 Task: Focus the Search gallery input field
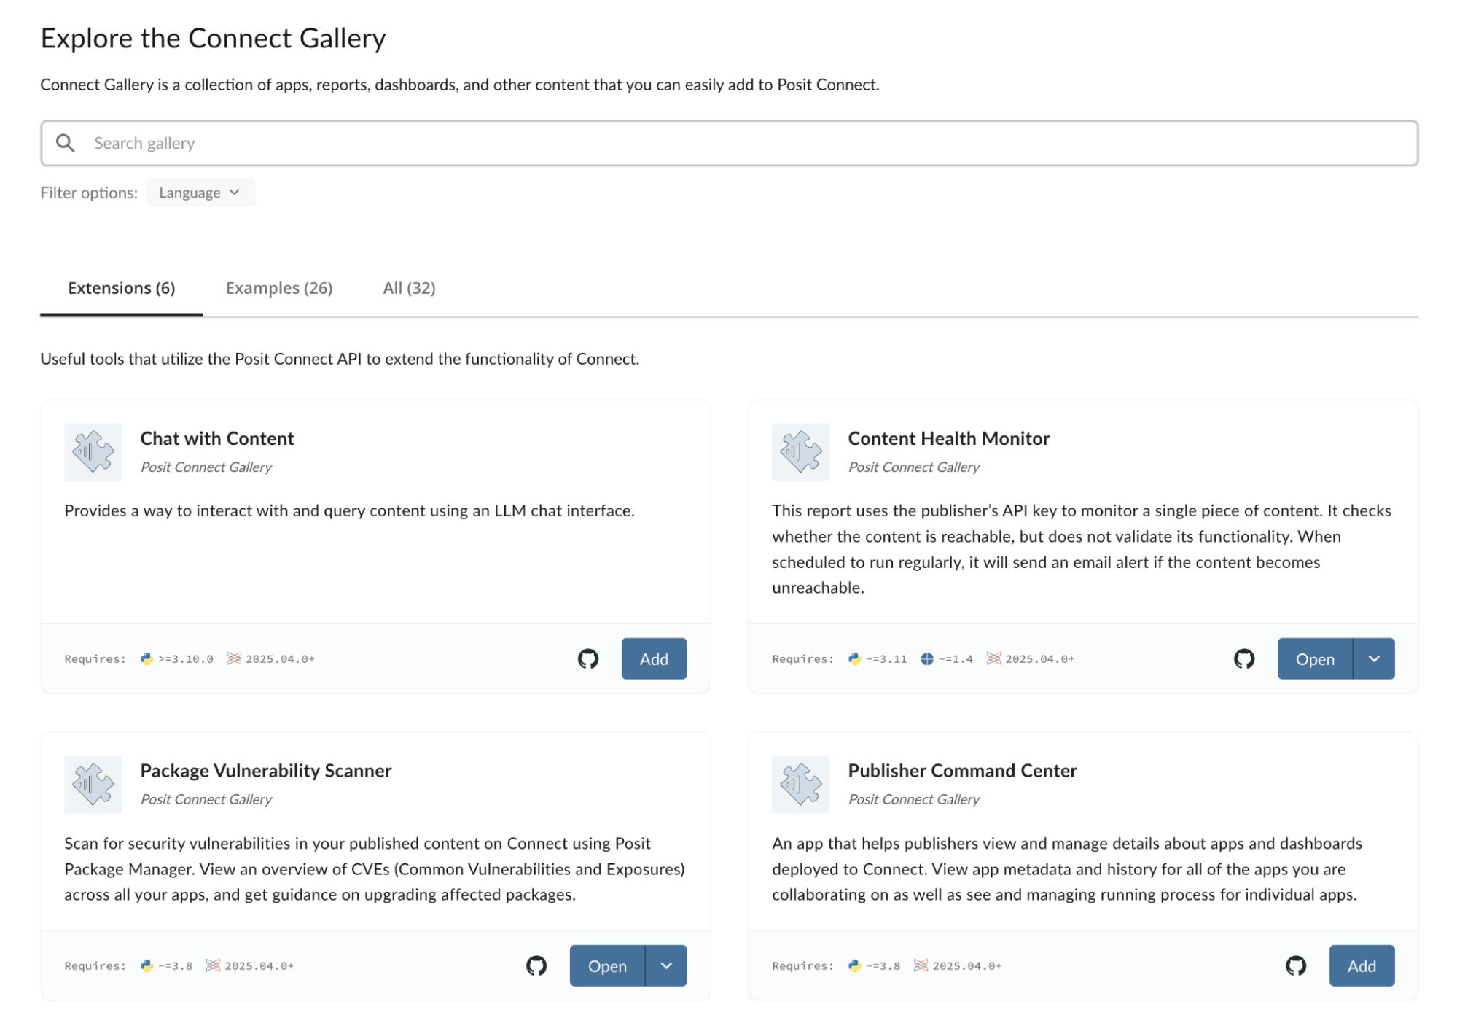point(729,143)
